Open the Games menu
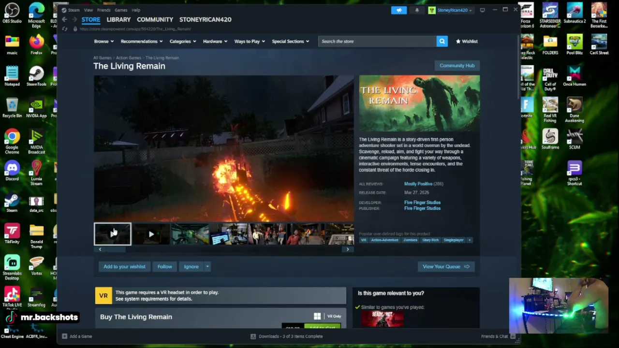The image size is (619, 348). click(121, 10)
